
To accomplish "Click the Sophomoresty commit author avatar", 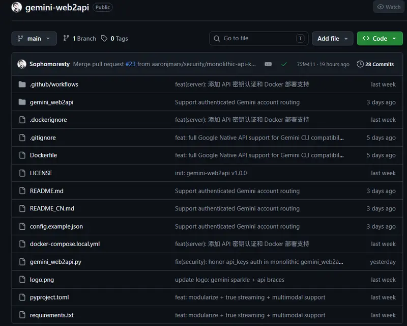I will (22, 64).
